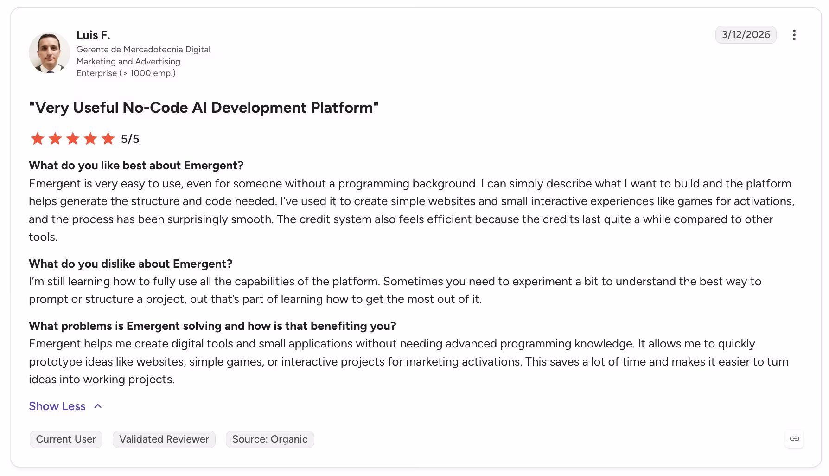
Task: Click the chevron next to Show Less
Action: click(98, 406)
